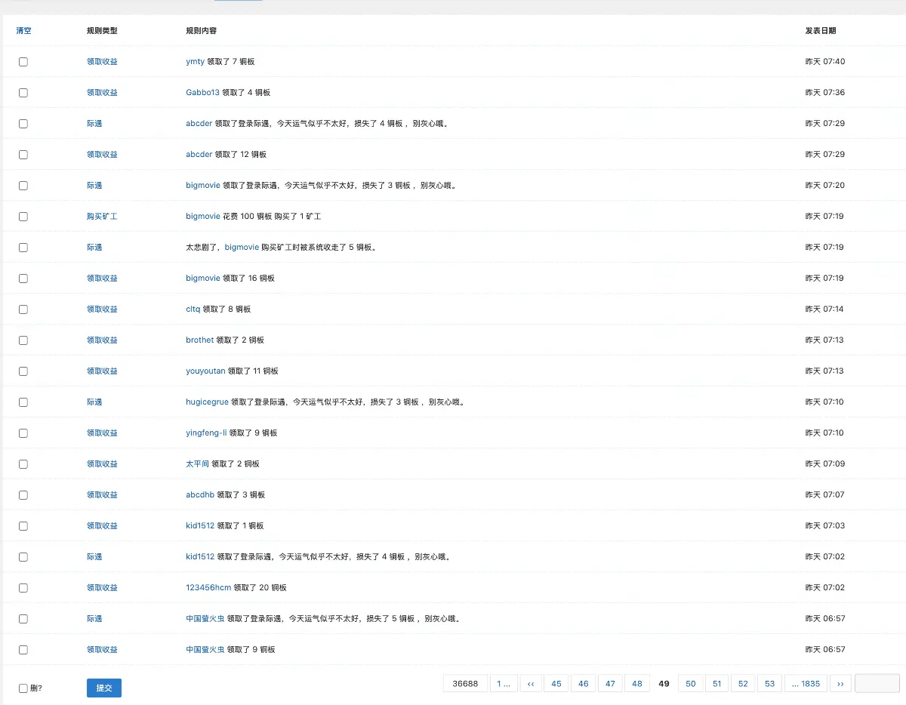Go to page 50 in pagination
The width and height of the screenshot is (906, 705).
(x=690, y=683)
